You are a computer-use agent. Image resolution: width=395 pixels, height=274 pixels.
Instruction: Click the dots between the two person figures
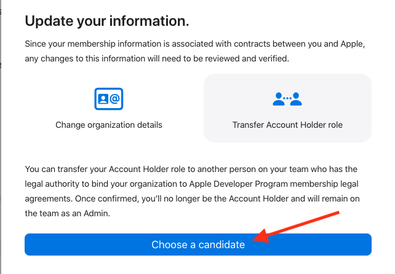[287, 98]
